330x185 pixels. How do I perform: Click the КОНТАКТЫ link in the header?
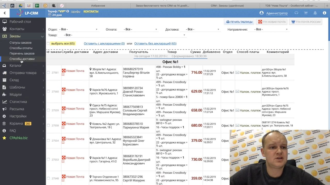click(x=91, y=12)
